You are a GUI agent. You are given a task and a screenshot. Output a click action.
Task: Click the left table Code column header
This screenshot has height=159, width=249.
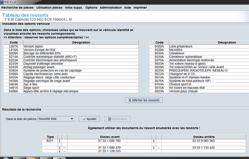tap(13, 43)
